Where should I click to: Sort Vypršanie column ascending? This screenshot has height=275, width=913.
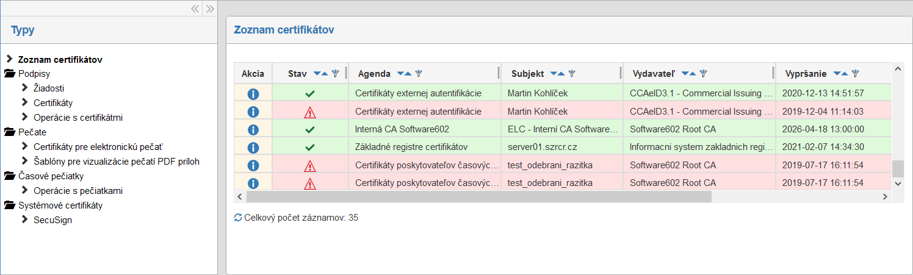(x=845, y=74)
